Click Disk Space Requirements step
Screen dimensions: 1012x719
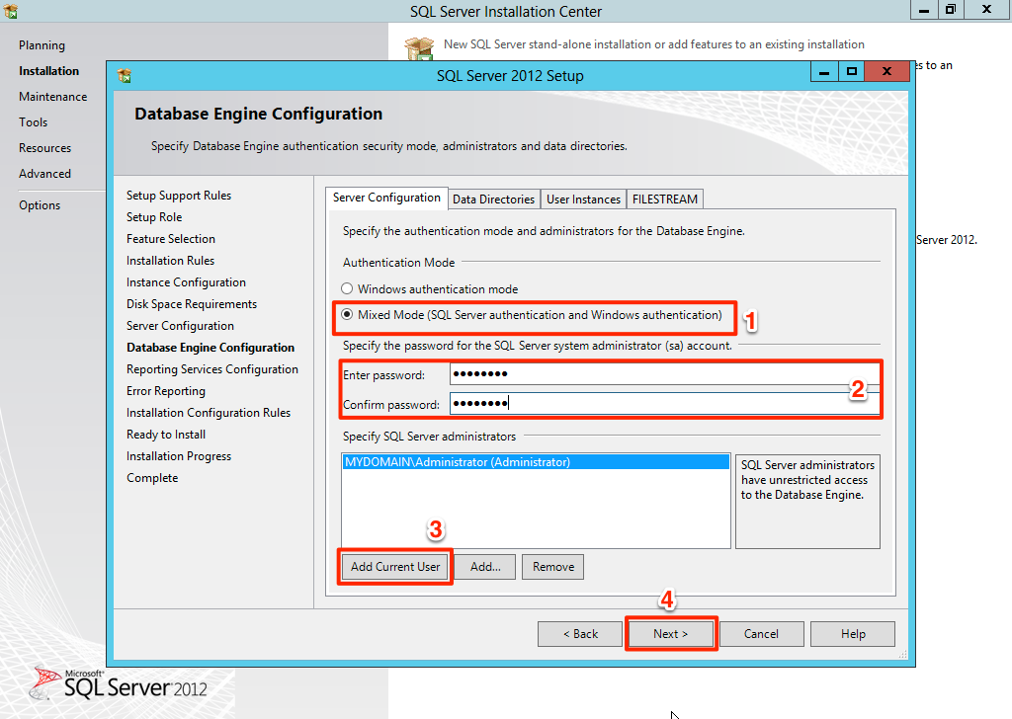pos(192,304)
